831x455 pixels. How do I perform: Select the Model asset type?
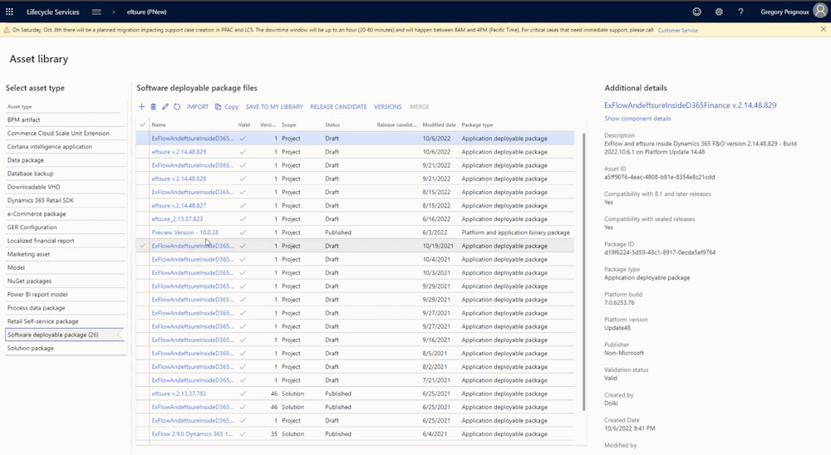[66, 267]
